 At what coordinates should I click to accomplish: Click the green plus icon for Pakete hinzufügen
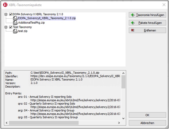point(133,23)
